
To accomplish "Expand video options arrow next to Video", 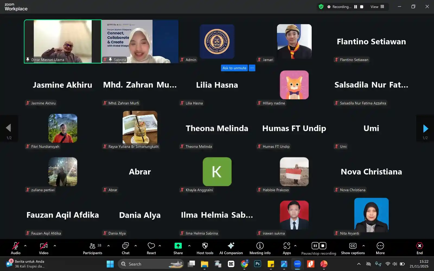I will pyautogui.click(x=55, y=246).
